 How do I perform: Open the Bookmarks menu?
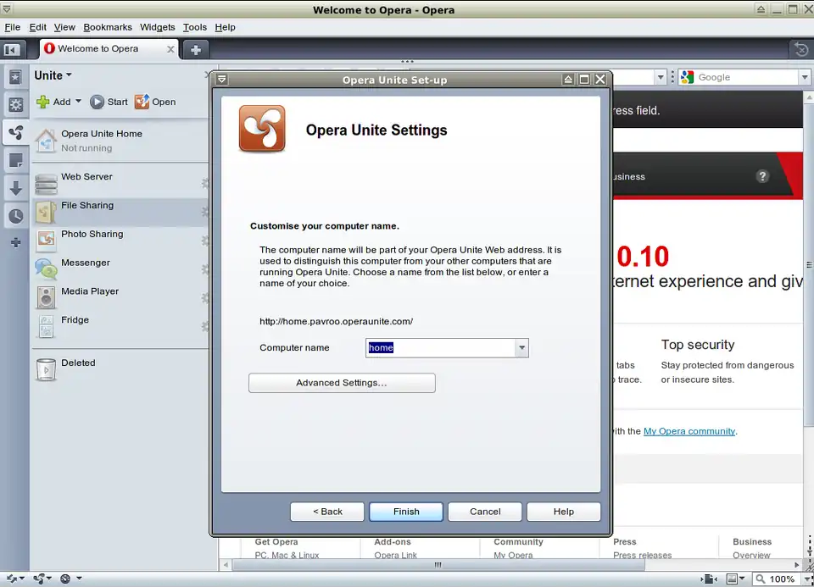pyautogui.click(x=107, y=27)
